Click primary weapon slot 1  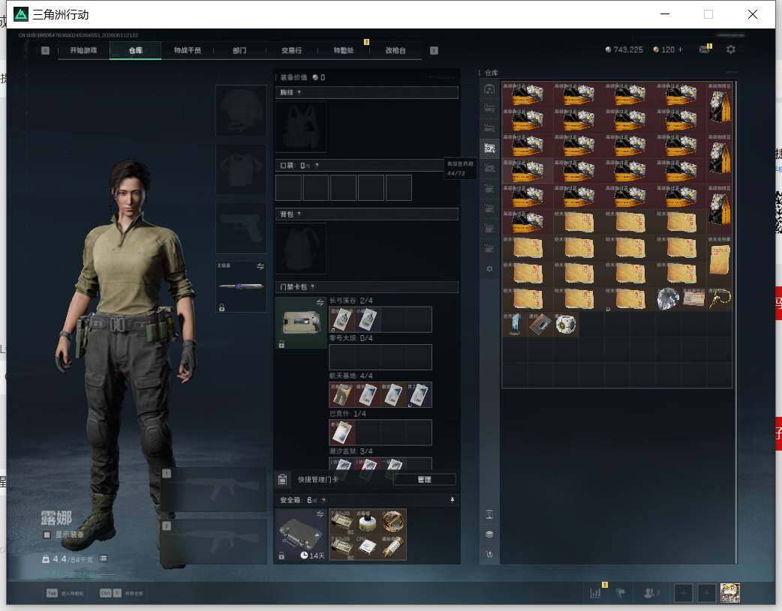[x=215, y=490]
